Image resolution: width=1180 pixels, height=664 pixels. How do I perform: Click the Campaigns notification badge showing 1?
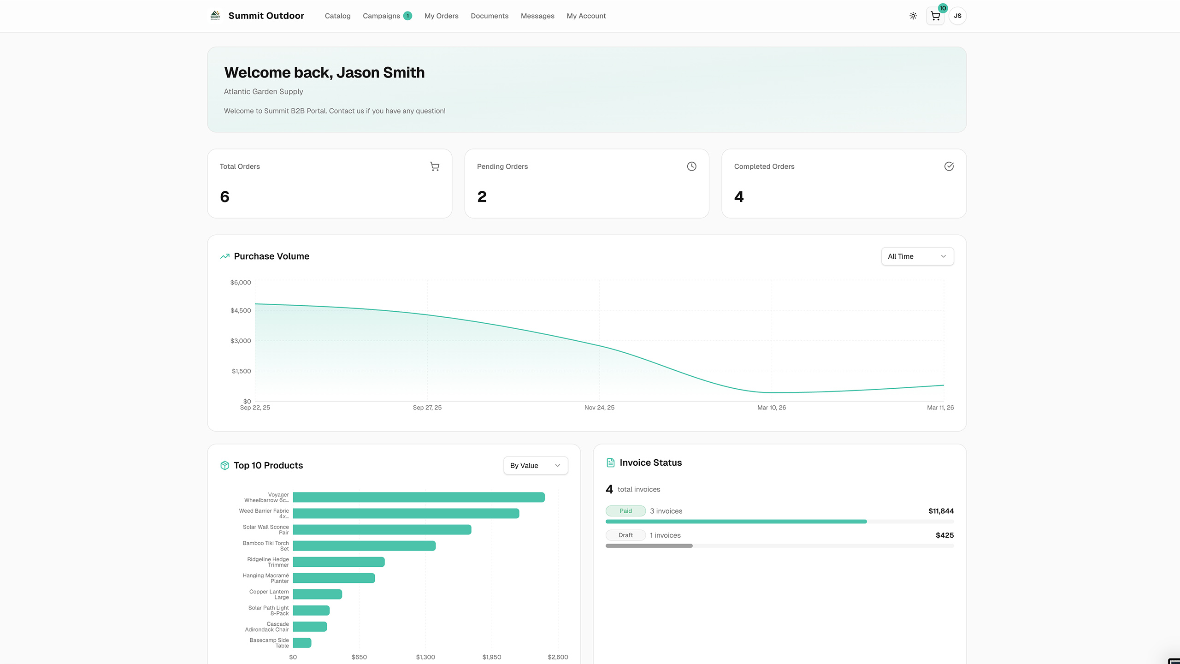(407, 15)
